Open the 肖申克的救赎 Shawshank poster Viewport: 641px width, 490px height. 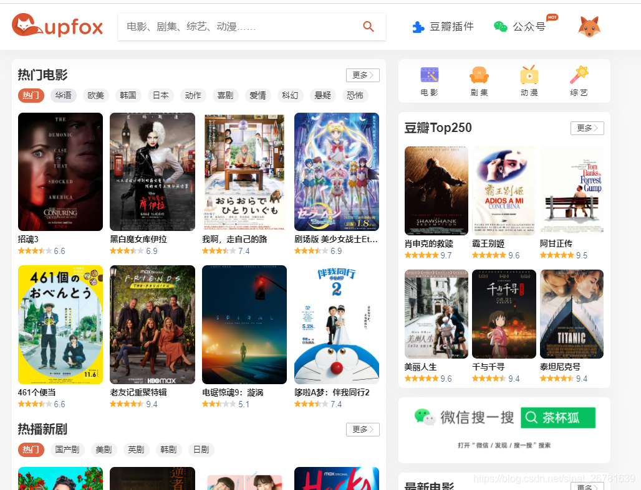click(436, 191)
